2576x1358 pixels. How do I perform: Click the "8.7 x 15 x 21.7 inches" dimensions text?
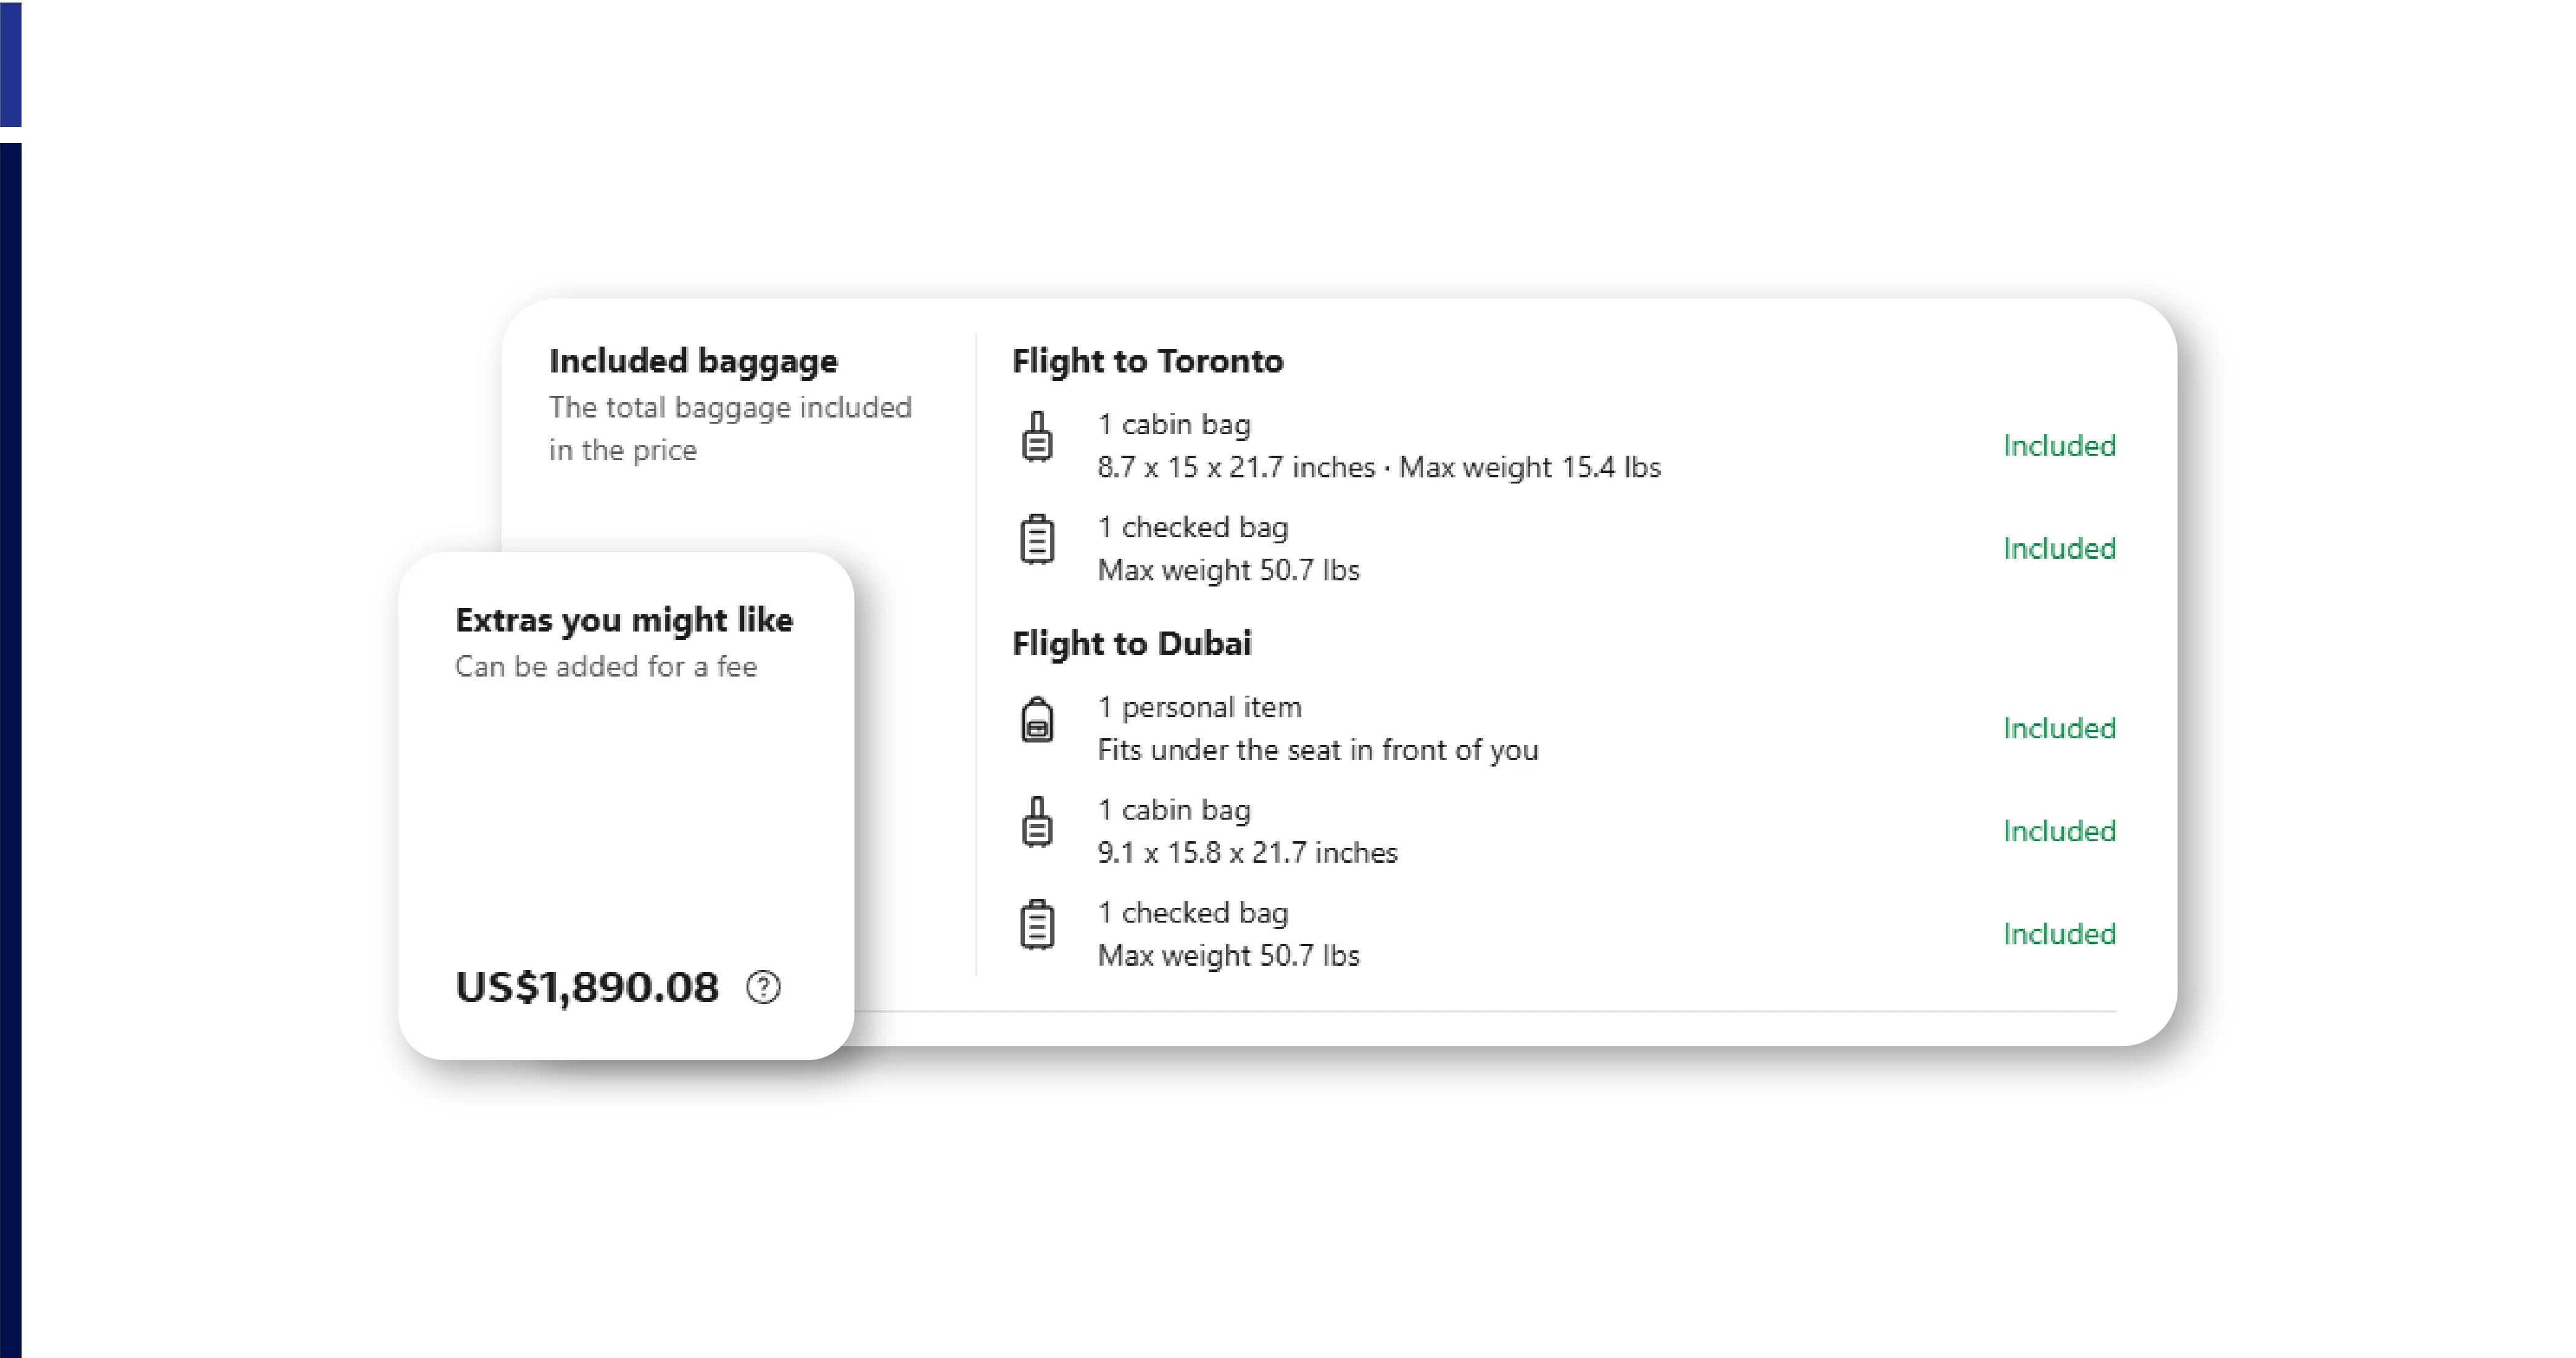pos(1236,467)
